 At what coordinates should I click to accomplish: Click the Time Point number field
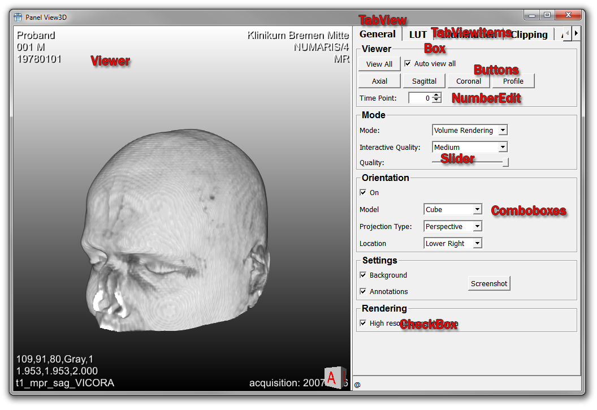420,98
